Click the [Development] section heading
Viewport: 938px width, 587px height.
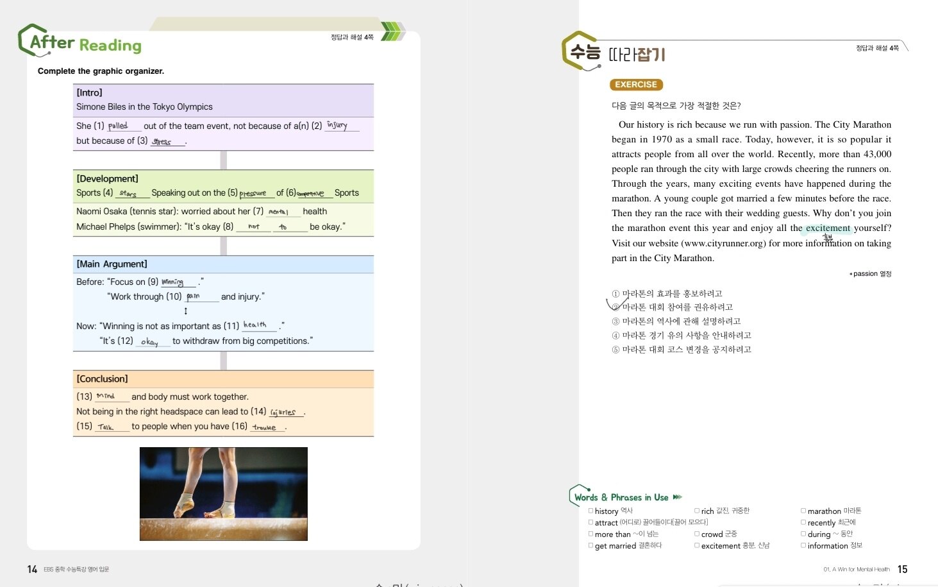107,178
